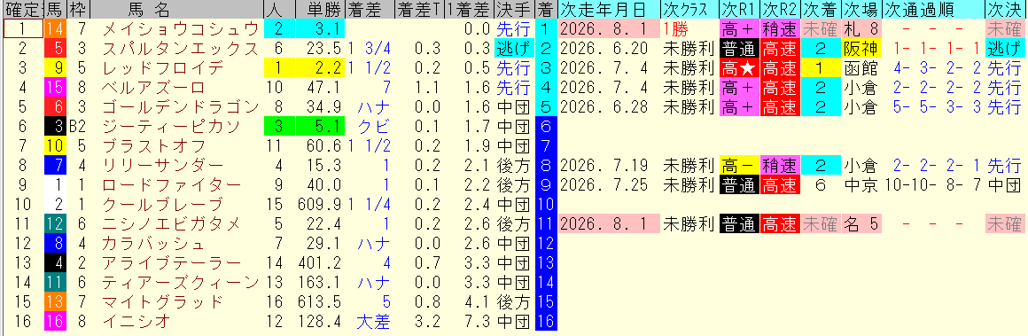The image size is (1028, 336).
Task: Click the 次R2 column header
Action: pos(780,9)
